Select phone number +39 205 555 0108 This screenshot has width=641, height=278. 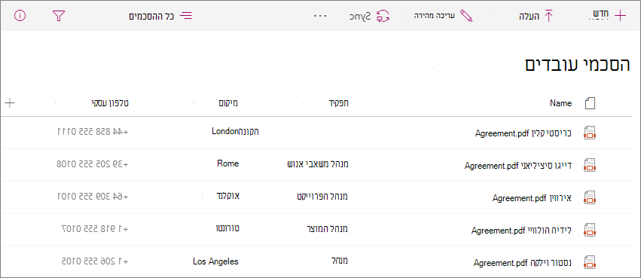click(x=93, y=164)
